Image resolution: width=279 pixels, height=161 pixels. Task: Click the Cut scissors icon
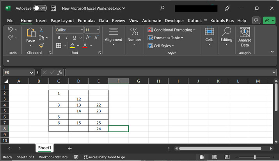(x=41, y=30)
